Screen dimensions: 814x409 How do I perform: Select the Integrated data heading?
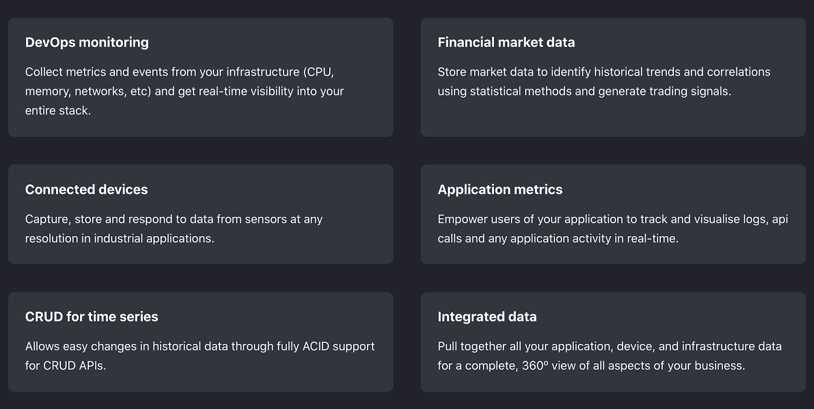click(486, 316)
